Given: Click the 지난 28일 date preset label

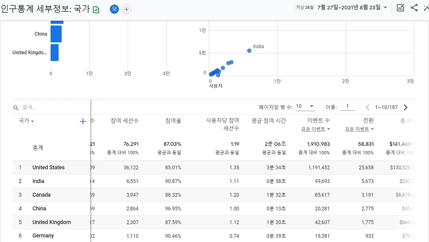Looking at the screenshot, I should coord(305,7).
